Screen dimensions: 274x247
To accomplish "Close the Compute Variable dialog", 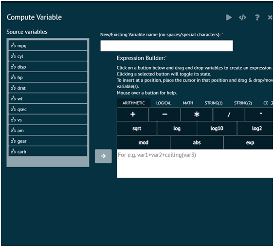I will (270, 18).
